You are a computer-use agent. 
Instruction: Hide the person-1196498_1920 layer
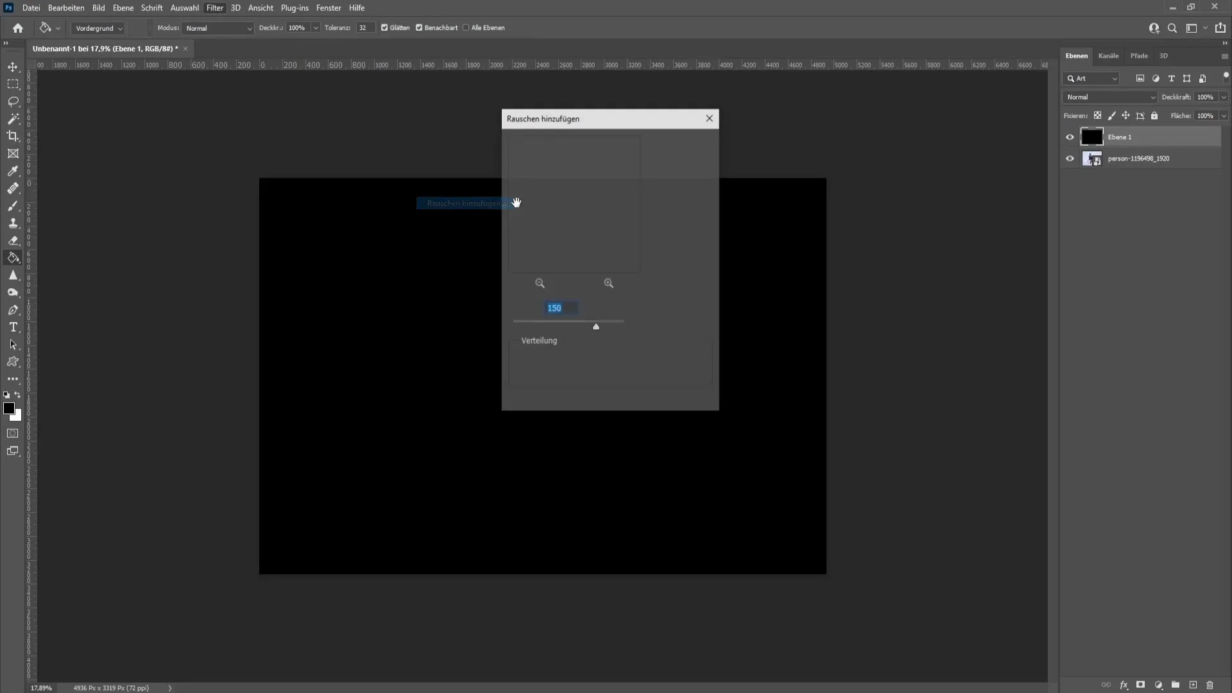[x=1070, y=158]
